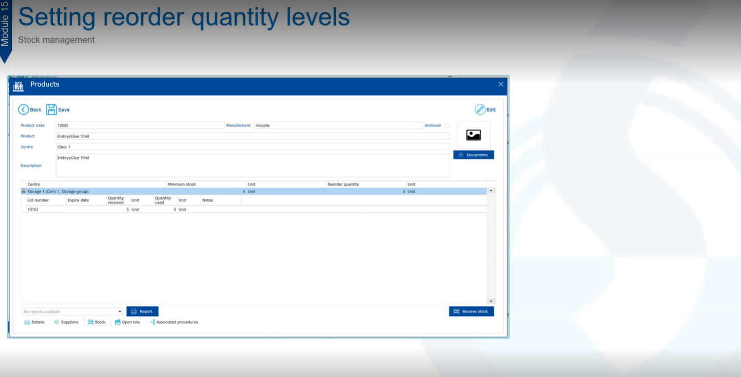Open Edit mode via the pencil icon

479,109
